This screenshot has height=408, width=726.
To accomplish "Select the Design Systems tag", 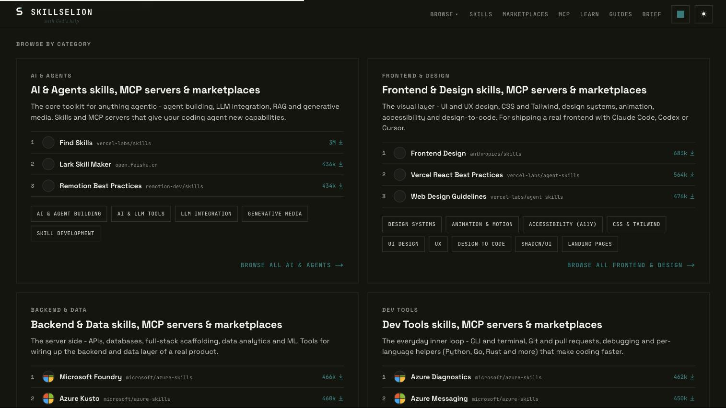I will tap(412, 224).
